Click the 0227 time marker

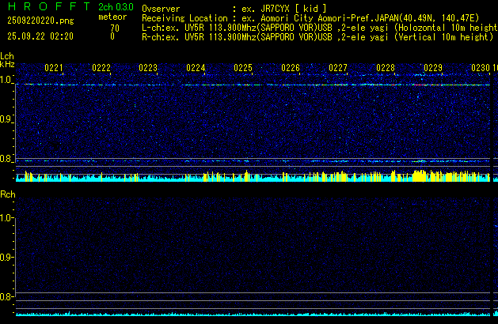point(338,68)
